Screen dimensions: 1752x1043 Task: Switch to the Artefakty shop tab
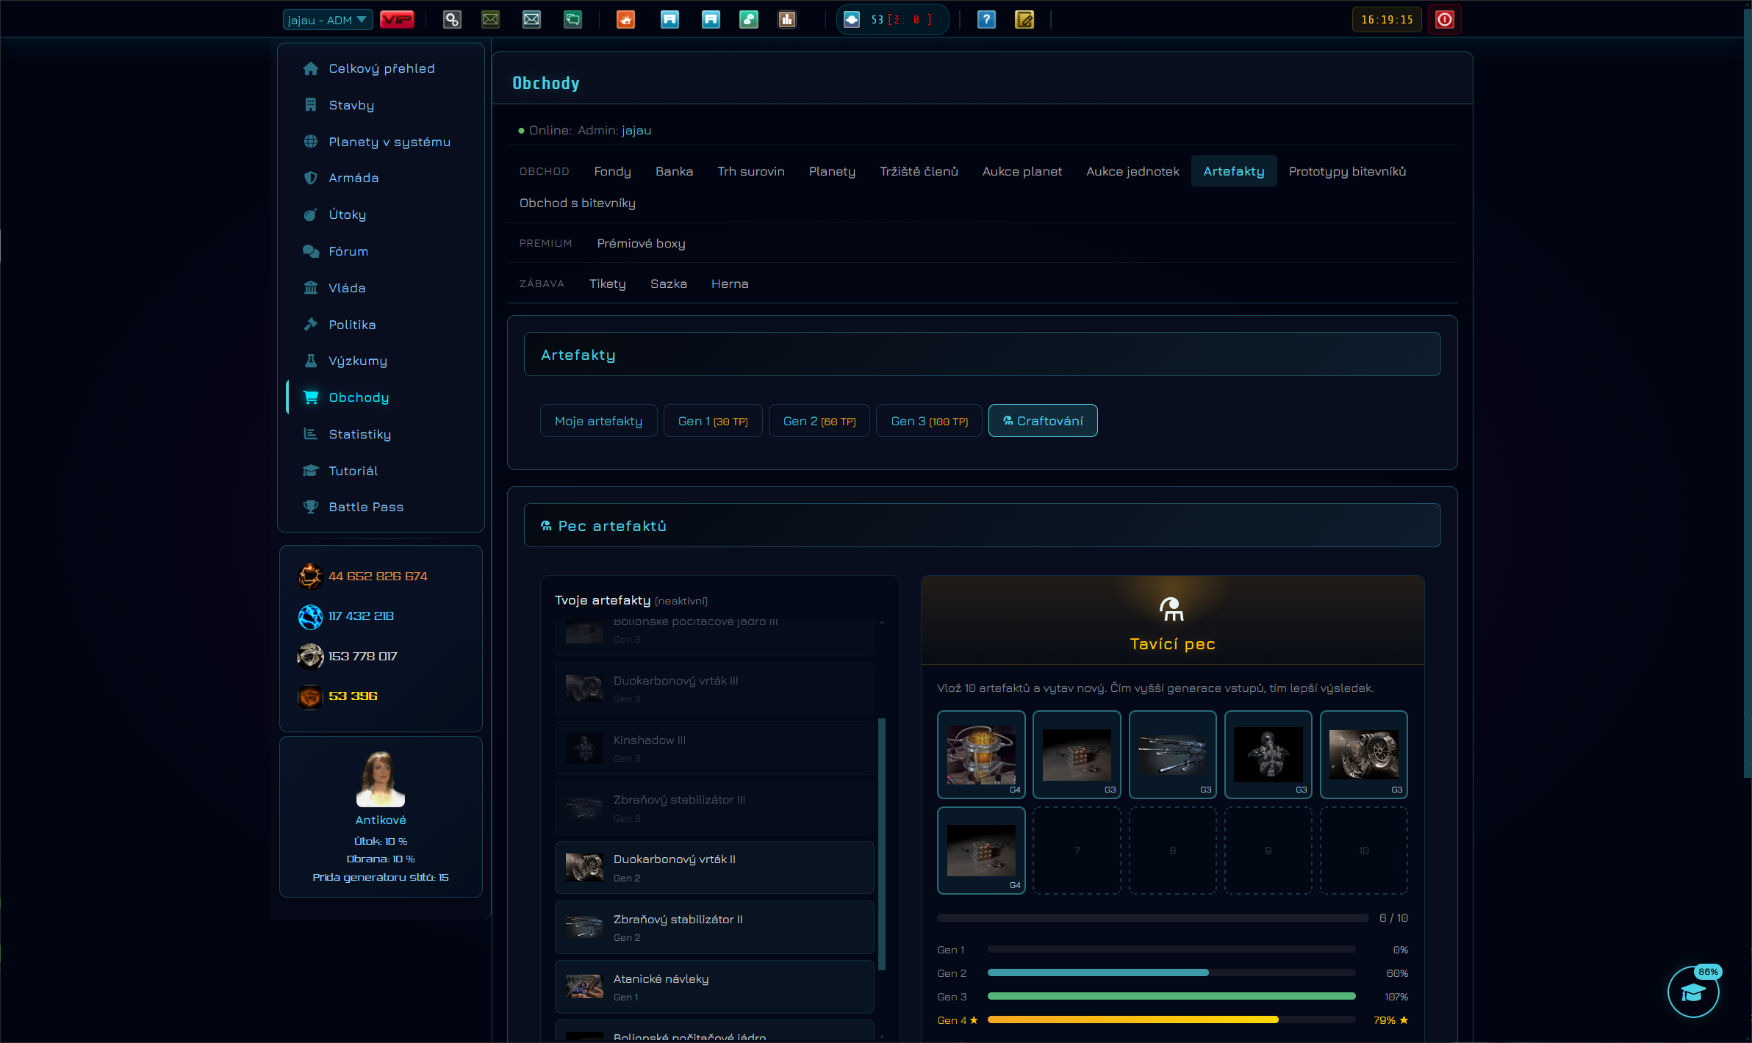coord(1234,171)
